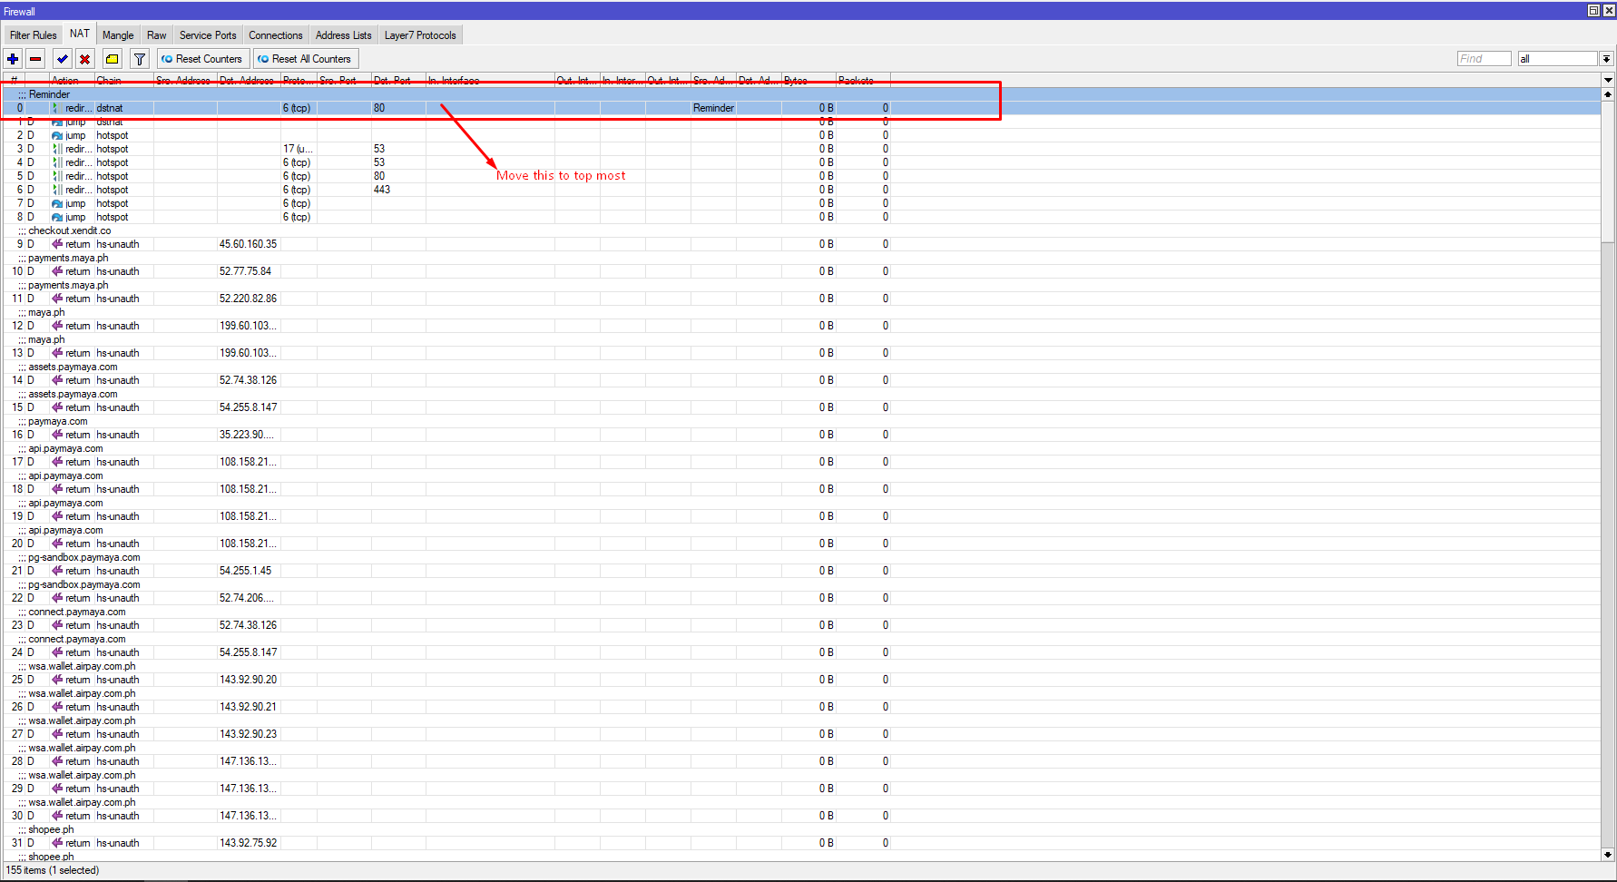1617x882 pixels.
Task: Click the red minus Remove rule icon
Action: (x=35, y=59)
